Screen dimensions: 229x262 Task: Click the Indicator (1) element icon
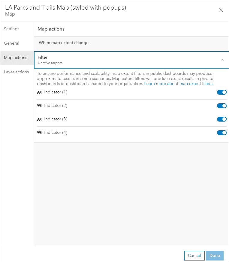(39, 92)
